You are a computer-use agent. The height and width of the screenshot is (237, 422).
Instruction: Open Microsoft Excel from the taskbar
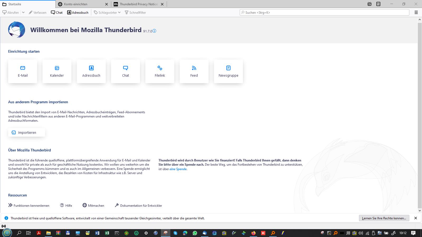click(x=107, y=233)
